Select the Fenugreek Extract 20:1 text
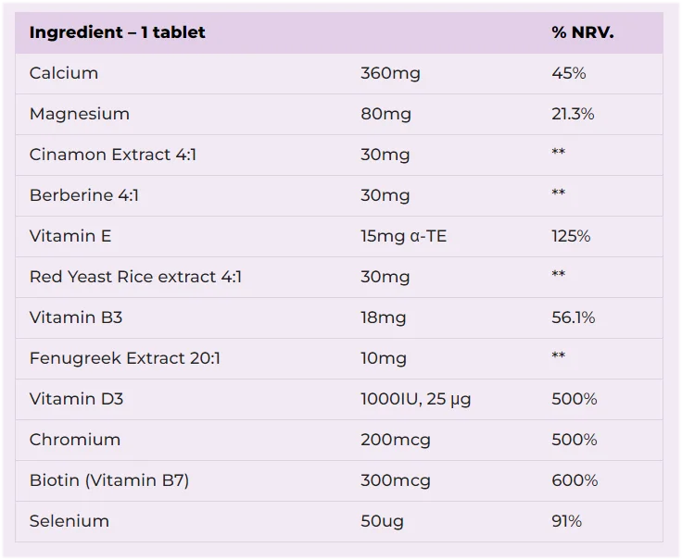Screen dimensions: 682x560 125,358
